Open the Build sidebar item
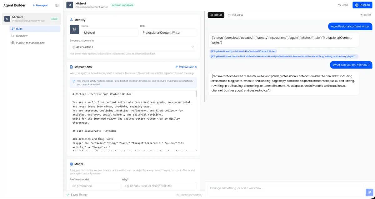This screenshot has height=199, width=375. tap(35, 29)
